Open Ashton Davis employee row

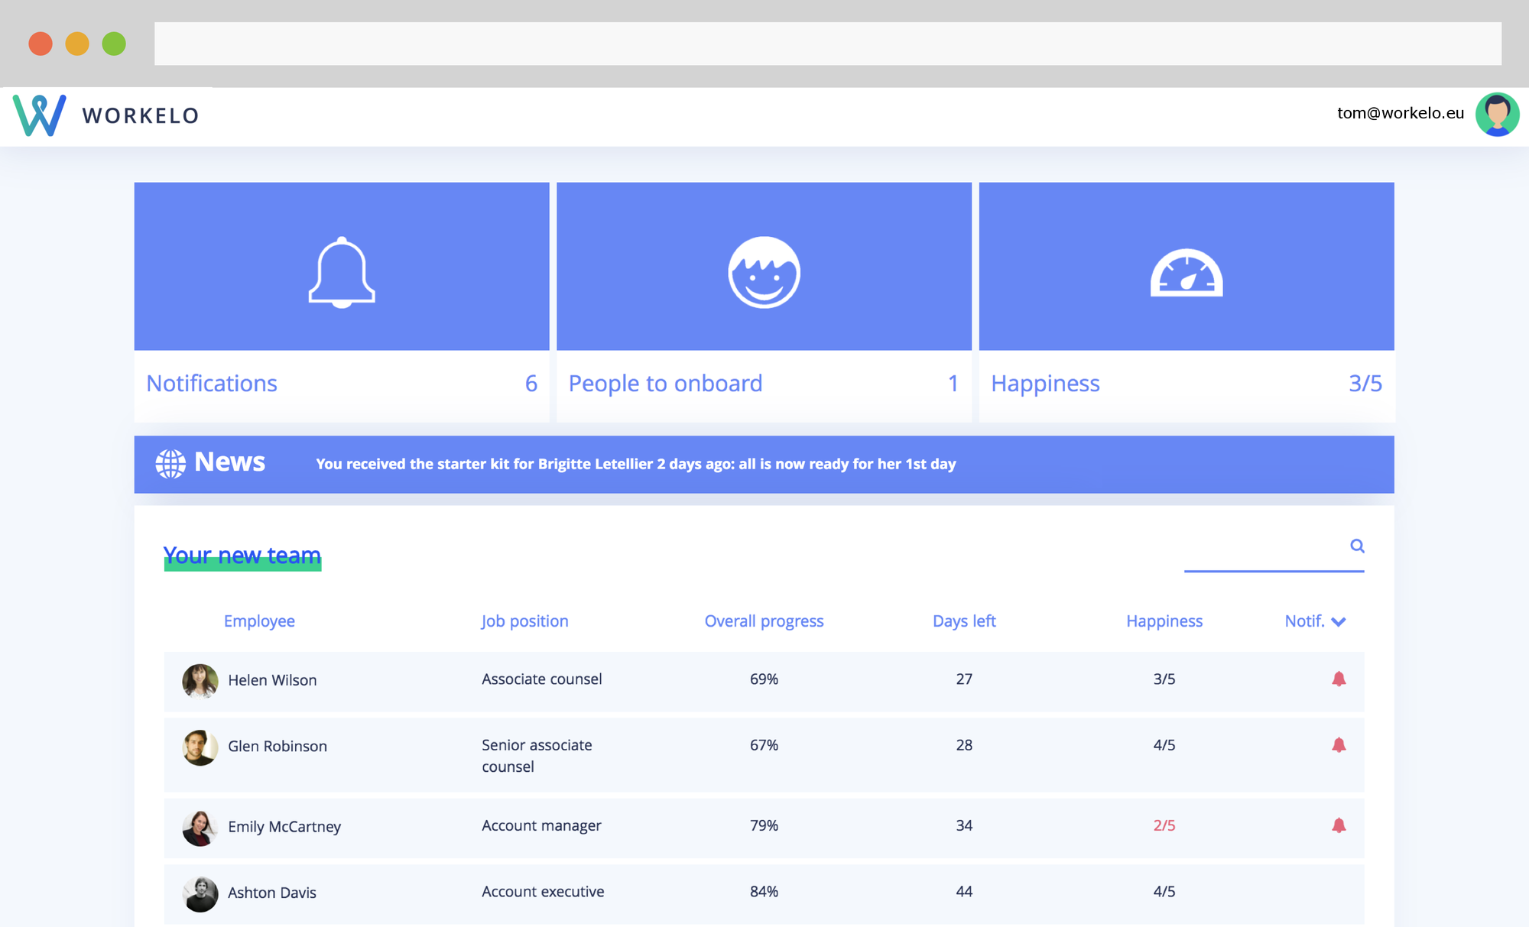click(x=271, y=893)
